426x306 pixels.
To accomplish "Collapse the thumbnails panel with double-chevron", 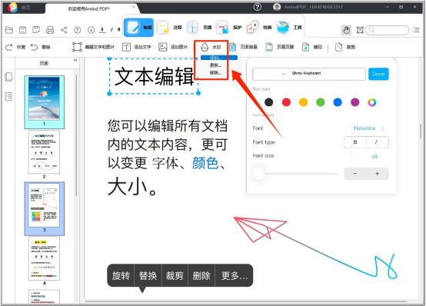I will click(75, 60).
